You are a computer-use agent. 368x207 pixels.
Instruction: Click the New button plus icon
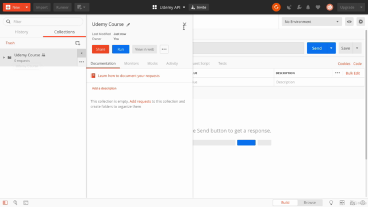pos(8,7)
